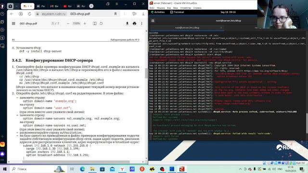Click the PDF page number field
The width and height of the screenshot is (308, 173).
point(52,24)
